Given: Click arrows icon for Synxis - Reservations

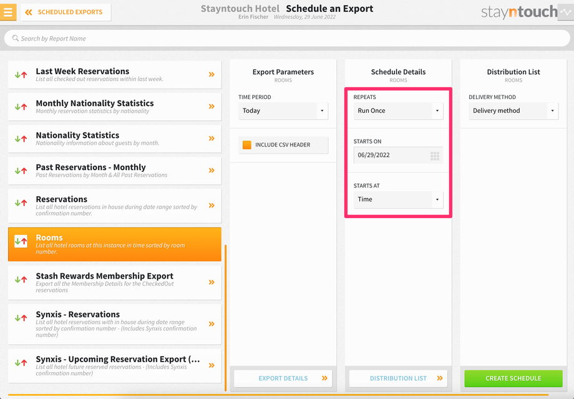Looking at the screenshot, I should [x=21, y=318].
